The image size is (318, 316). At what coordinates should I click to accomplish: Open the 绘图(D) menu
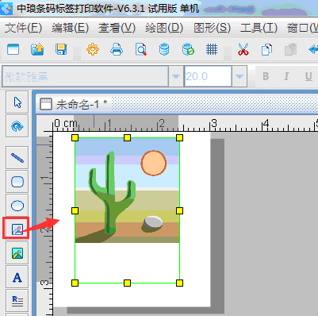[164, 28]
